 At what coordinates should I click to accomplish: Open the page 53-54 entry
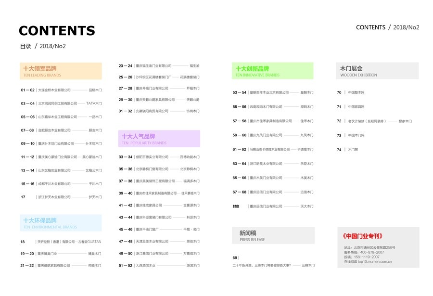tap(273, 92)
